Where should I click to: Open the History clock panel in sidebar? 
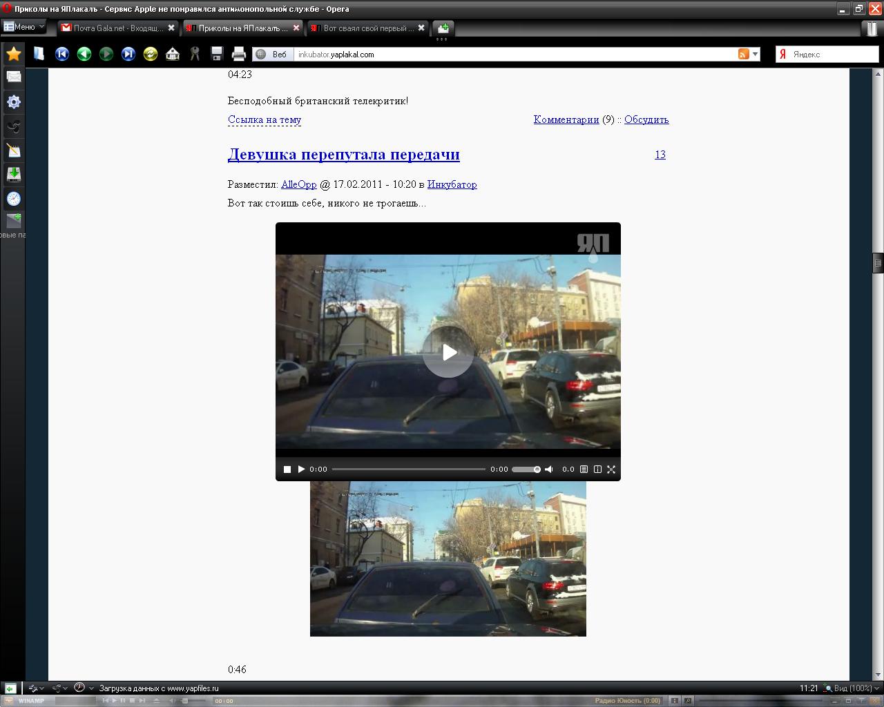pyautogui.click(x=13, y=199)
